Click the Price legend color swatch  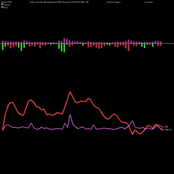(2, 7)
